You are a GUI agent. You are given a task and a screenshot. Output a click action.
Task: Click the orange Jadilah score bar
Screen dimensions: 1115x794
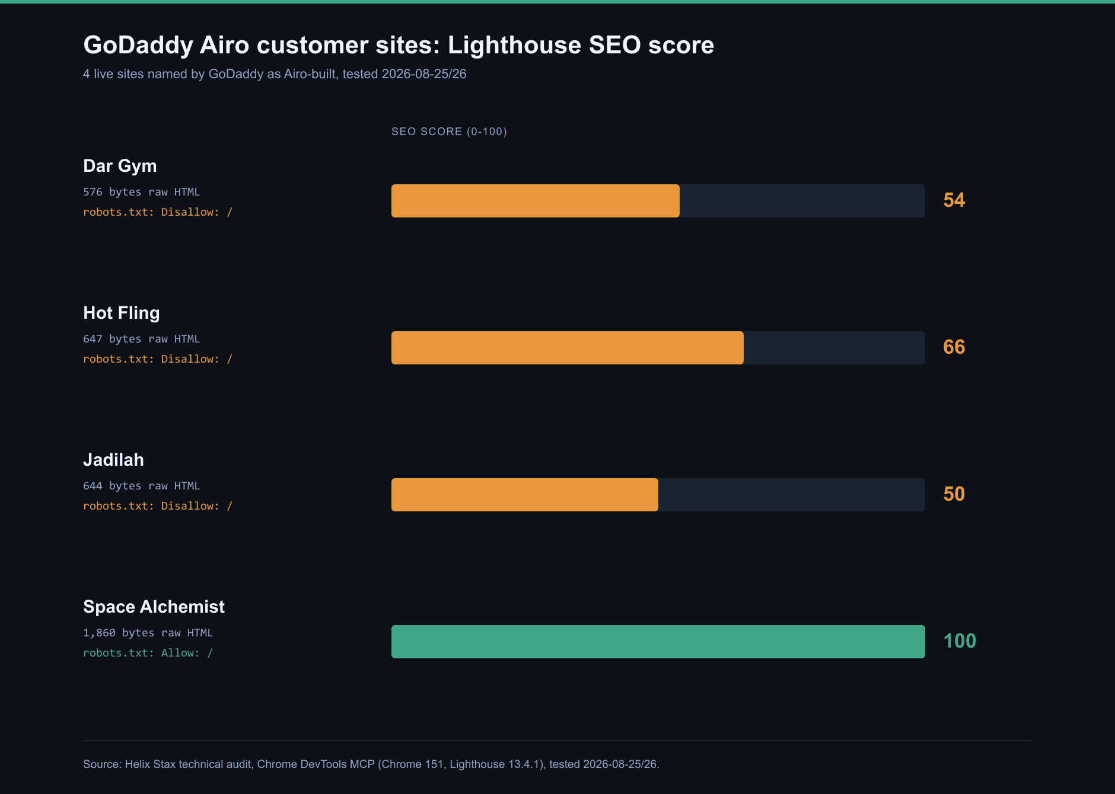[525, 495]
